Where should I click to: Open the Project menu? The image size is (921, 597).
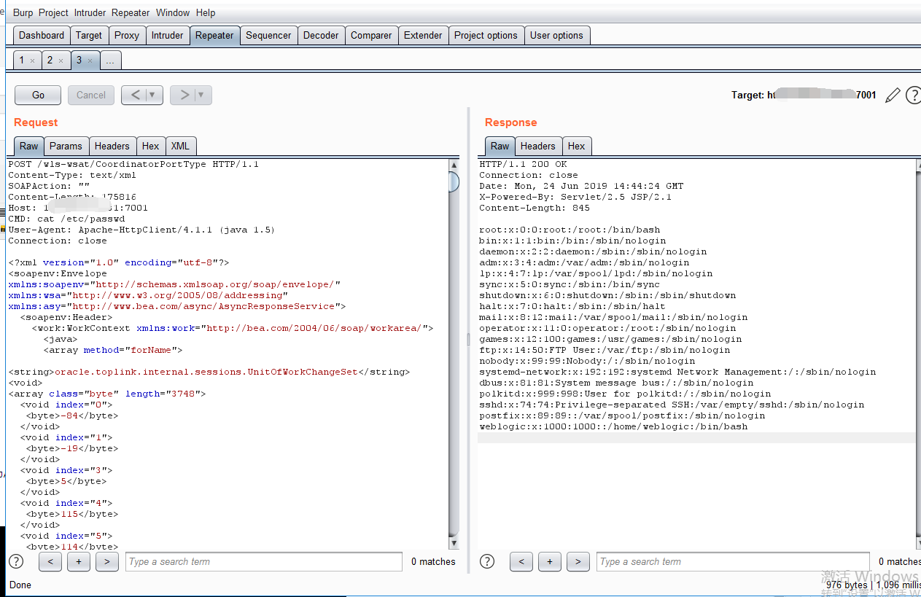click(x=53, y=12)
